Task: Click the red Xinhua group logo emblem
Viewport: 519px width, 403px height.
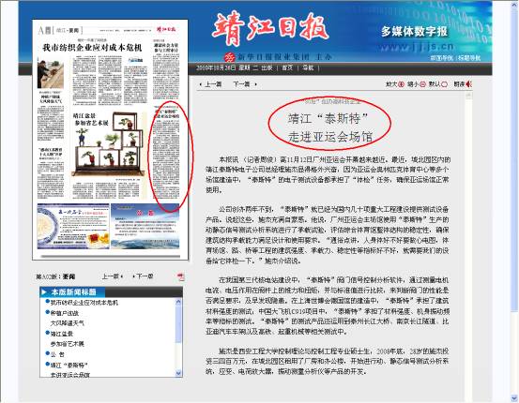Action: pyautogui.click(x=229, y=57)
